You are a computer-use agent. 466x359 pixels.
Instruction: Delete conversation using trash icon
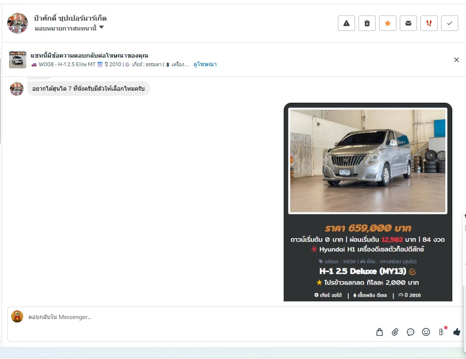click(x=367, y=23)
